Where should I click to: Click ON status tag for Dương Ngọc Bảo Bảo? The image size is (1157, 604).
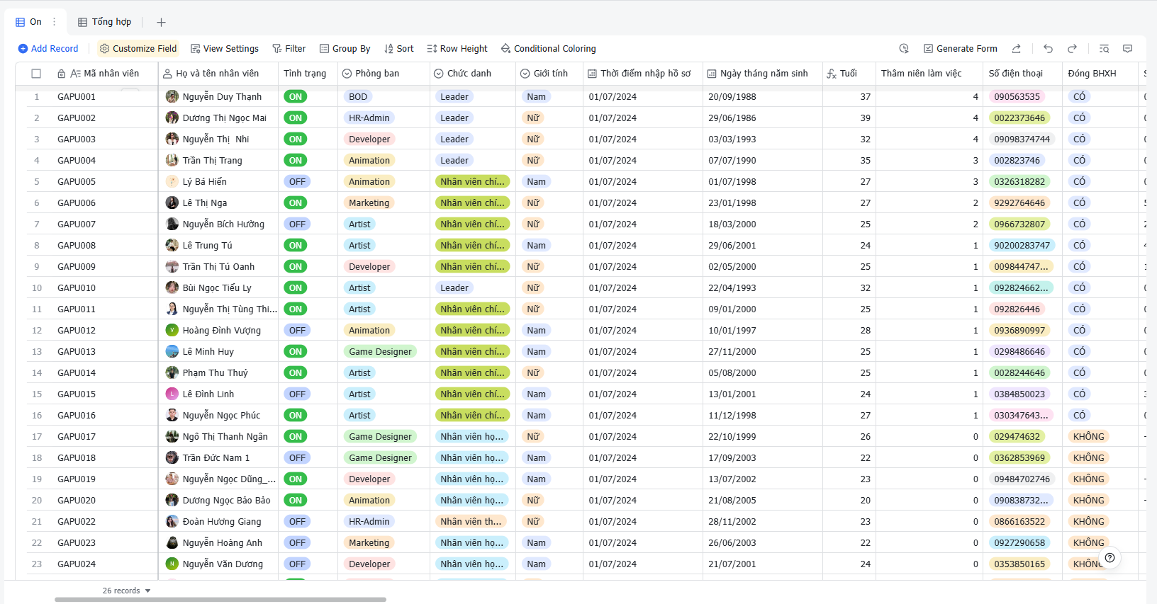(x=296, y=500)
